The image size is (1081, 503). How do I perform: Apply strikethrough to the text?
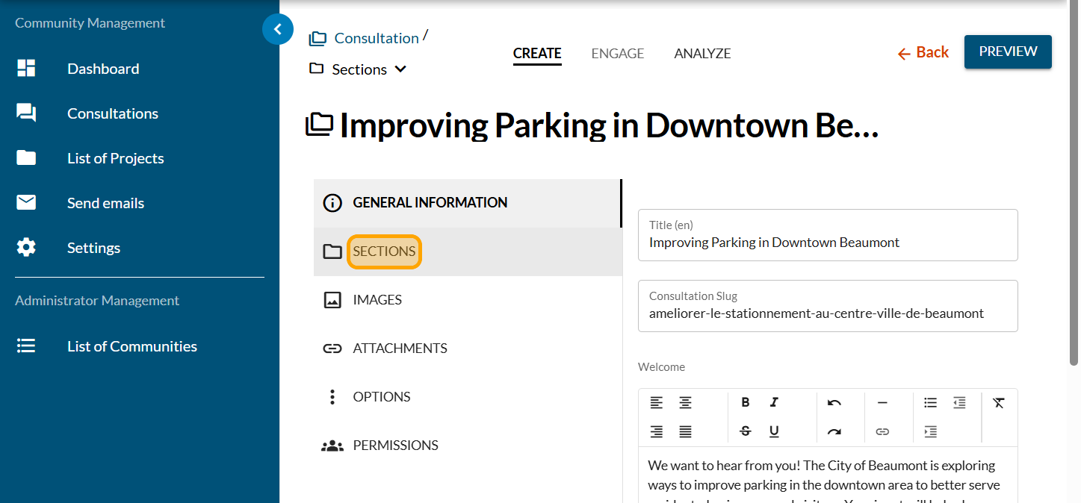(x=745, y=431)
